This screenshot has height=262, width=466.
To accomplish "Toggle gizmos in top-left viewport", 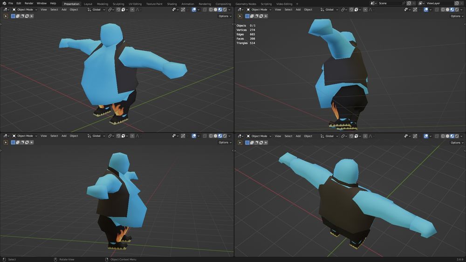I will coord(183,10).
